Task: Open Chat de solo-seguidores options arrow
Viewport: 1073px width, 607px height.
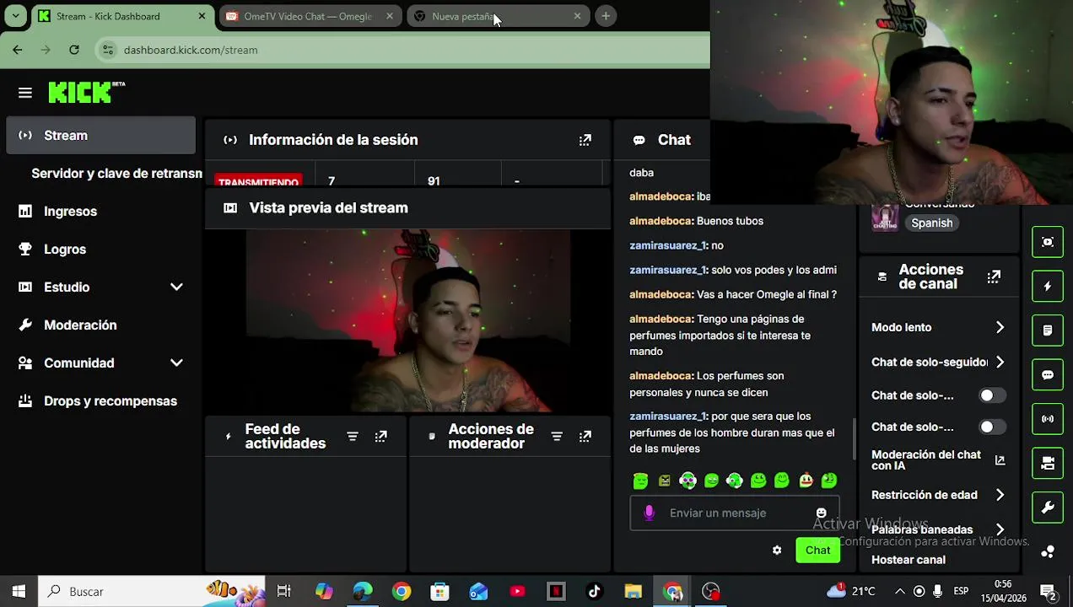Action: pos(1000,362)
